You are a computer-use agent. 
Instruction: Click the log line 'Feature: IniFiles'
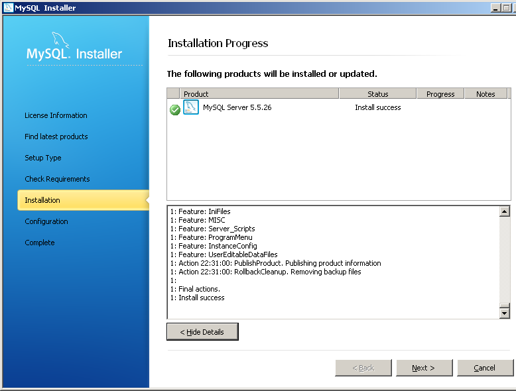click(x=200, y=211)
